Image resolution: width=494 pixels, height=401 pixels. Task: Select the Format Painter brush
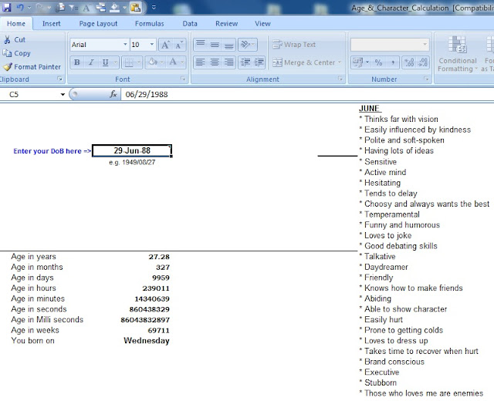tap(32, 67)
